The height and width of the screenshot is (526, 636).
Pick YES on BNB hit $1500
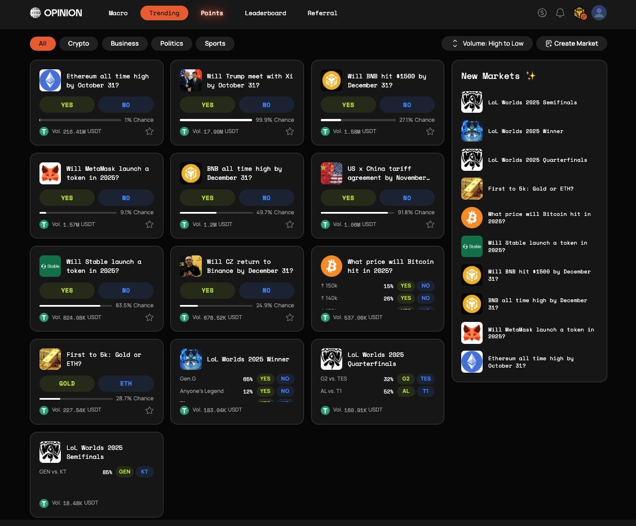pos(348,105)
